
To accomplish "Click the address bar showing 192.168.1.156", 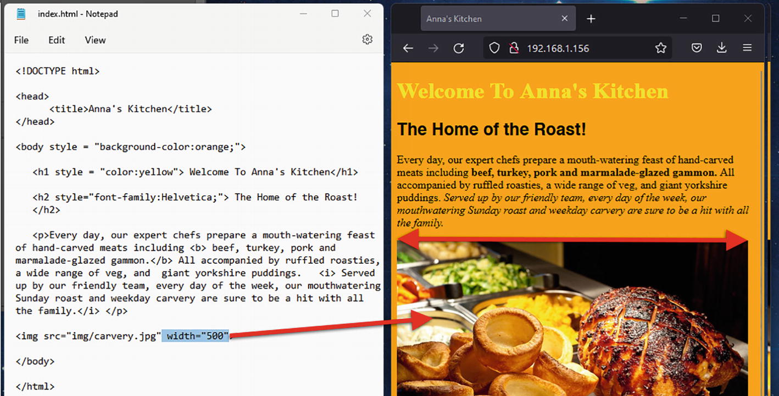I will pyautogui.click(x=582, y=48).
